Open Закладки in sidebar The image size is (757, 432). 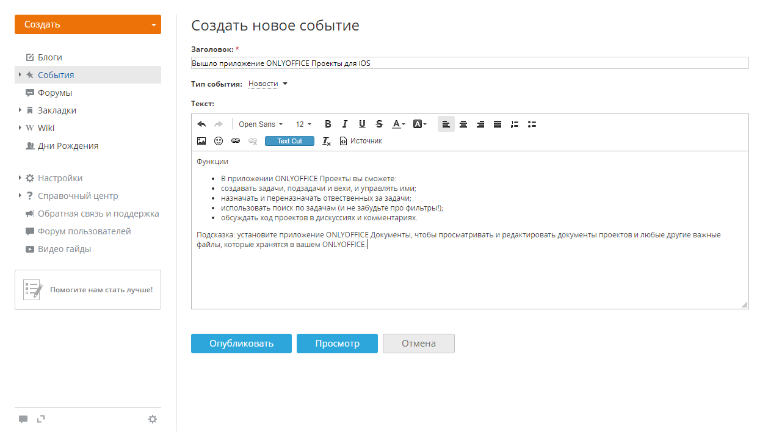coord(57,110)
